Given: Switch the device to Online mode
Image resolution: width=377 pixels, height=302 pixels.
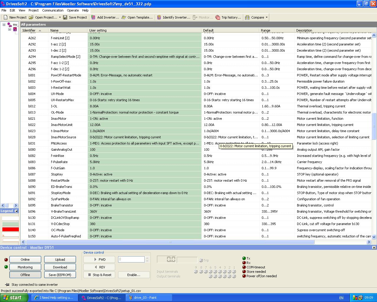Looking at the screenshot, I should (25, 260).
